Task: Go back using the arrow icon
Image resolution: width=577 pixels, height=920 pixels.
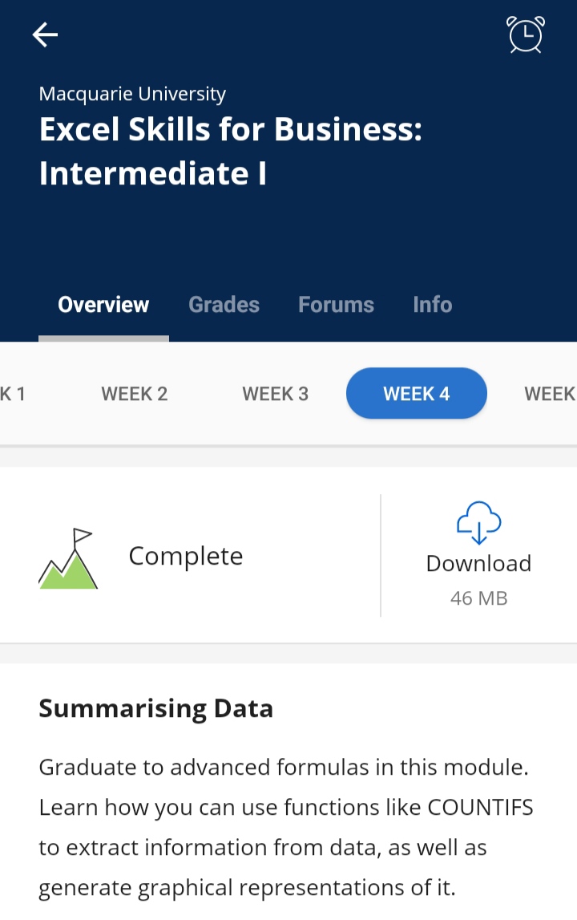Action: pos(45,34)
